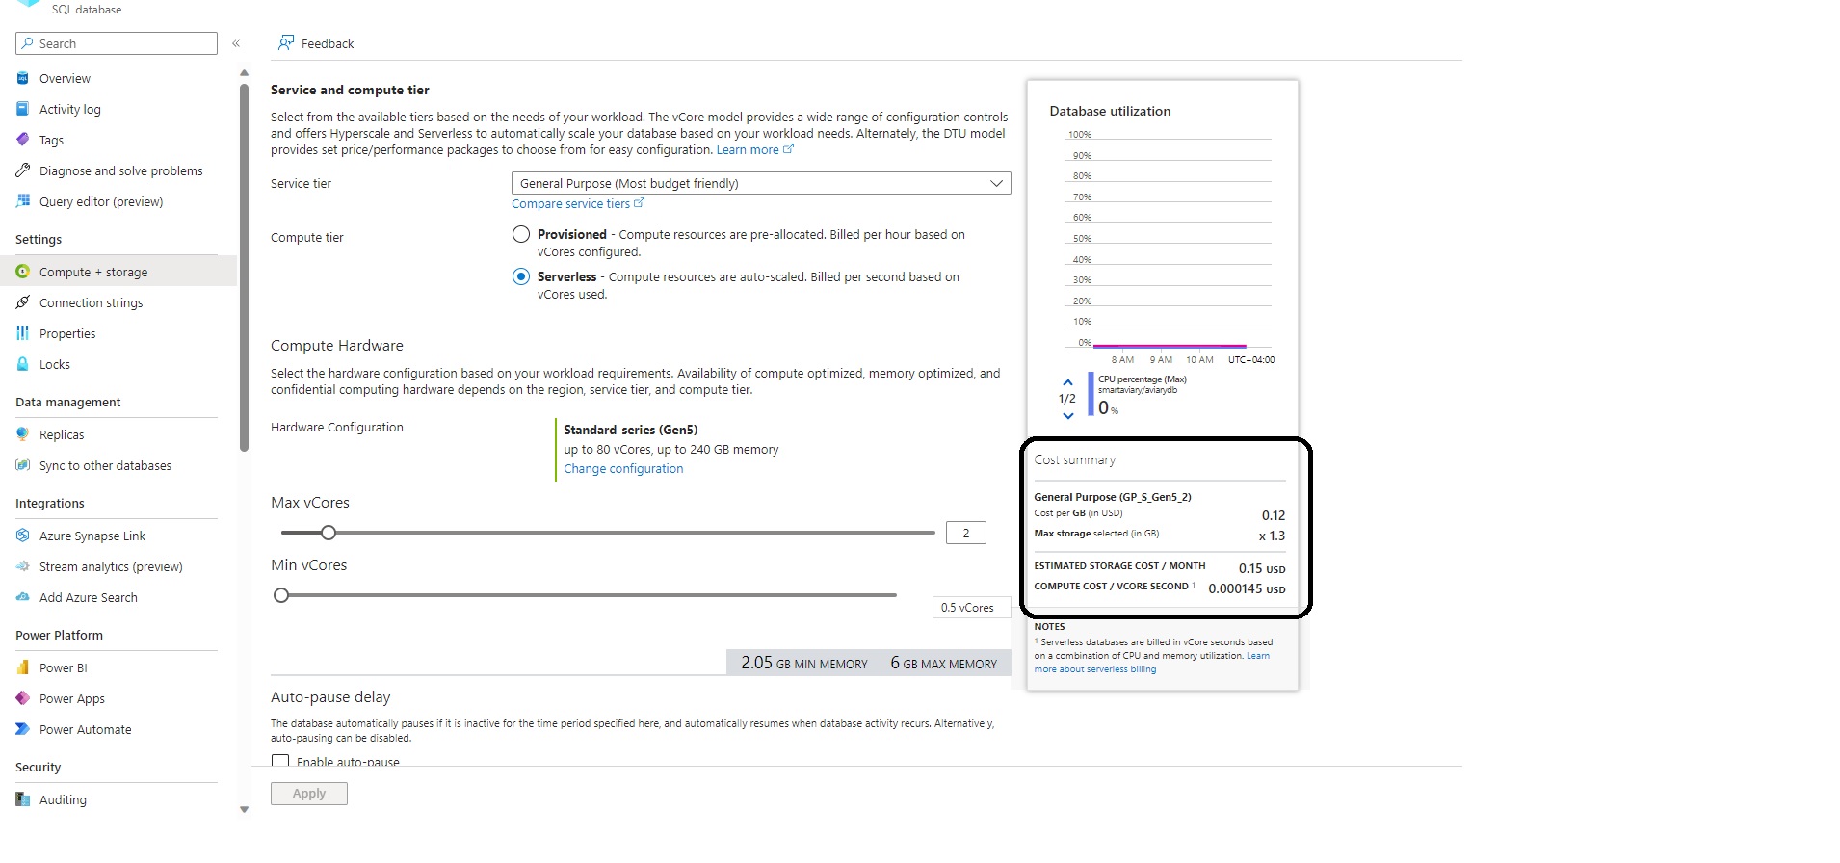Open the Tags page
Image resolution: width=1840 pixels, height=863 pixels.
51,140
